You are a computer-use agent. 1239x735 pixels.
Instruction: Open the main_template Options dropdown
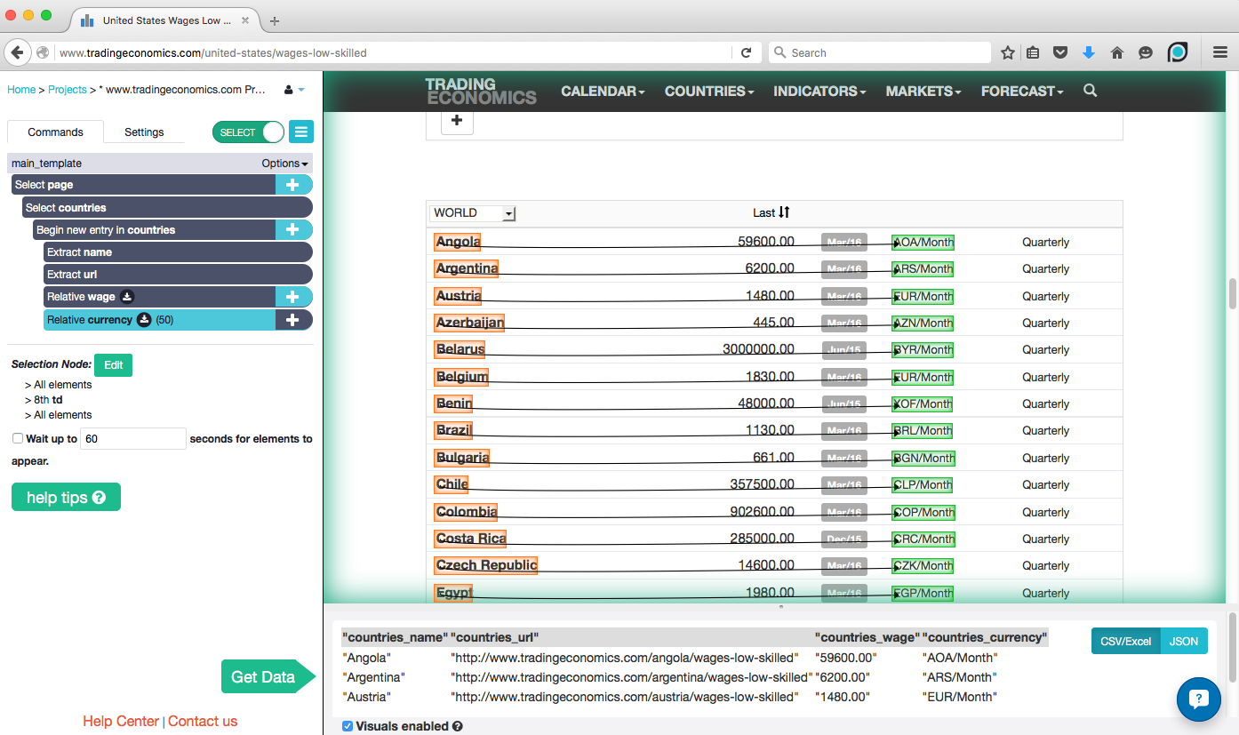pyautogui.click(x=284, y=164)
